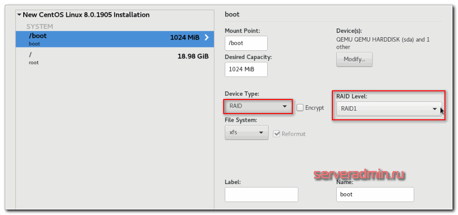Click the xfs dropdown arrow
458x215 pixels.
261,132
